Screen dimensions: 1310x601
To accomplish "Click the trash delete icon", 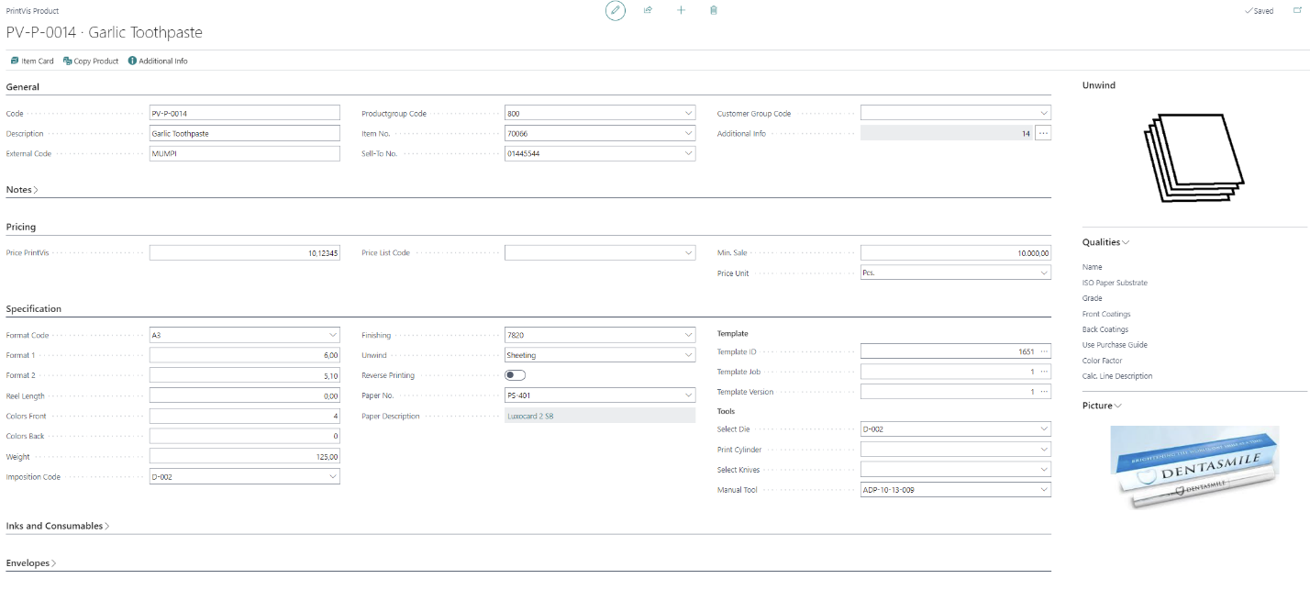I will click(x=714, y=11).
